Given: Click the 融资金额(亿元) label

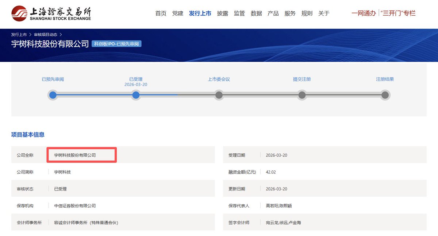Looking at the screenshot, I should pyautogui.click(x=242, y=172).
